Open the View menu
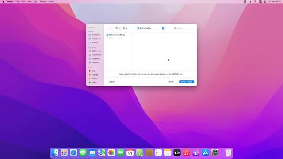Viewport: 283px width, 159px height. pos(30,1)
